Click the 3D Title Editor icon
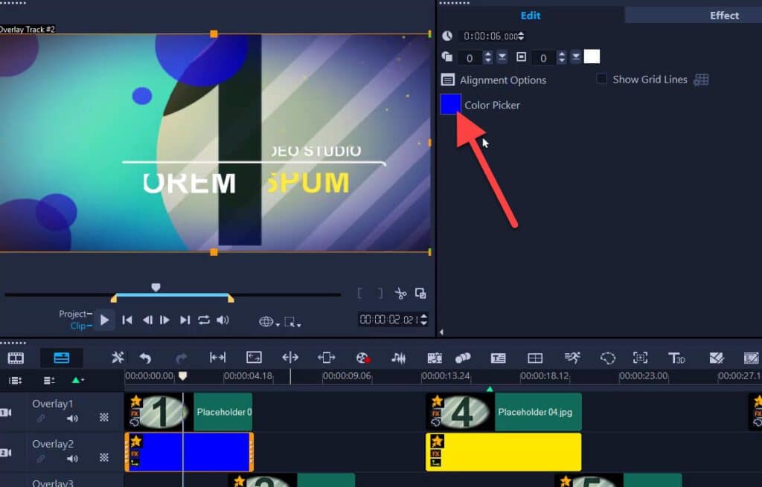 pos(676,358)
